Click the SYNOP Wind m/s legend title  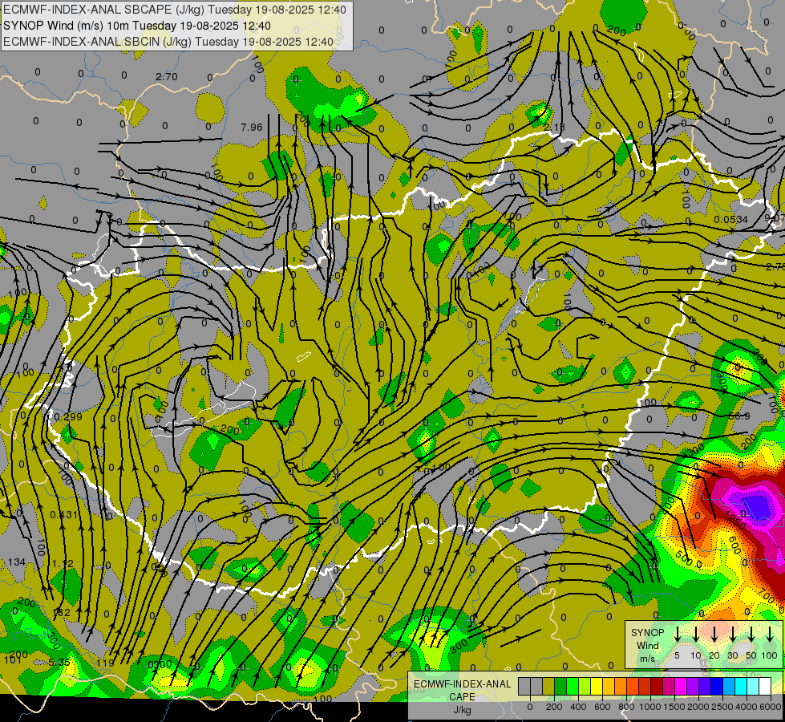pyautogui.click(x=647, y=645)
